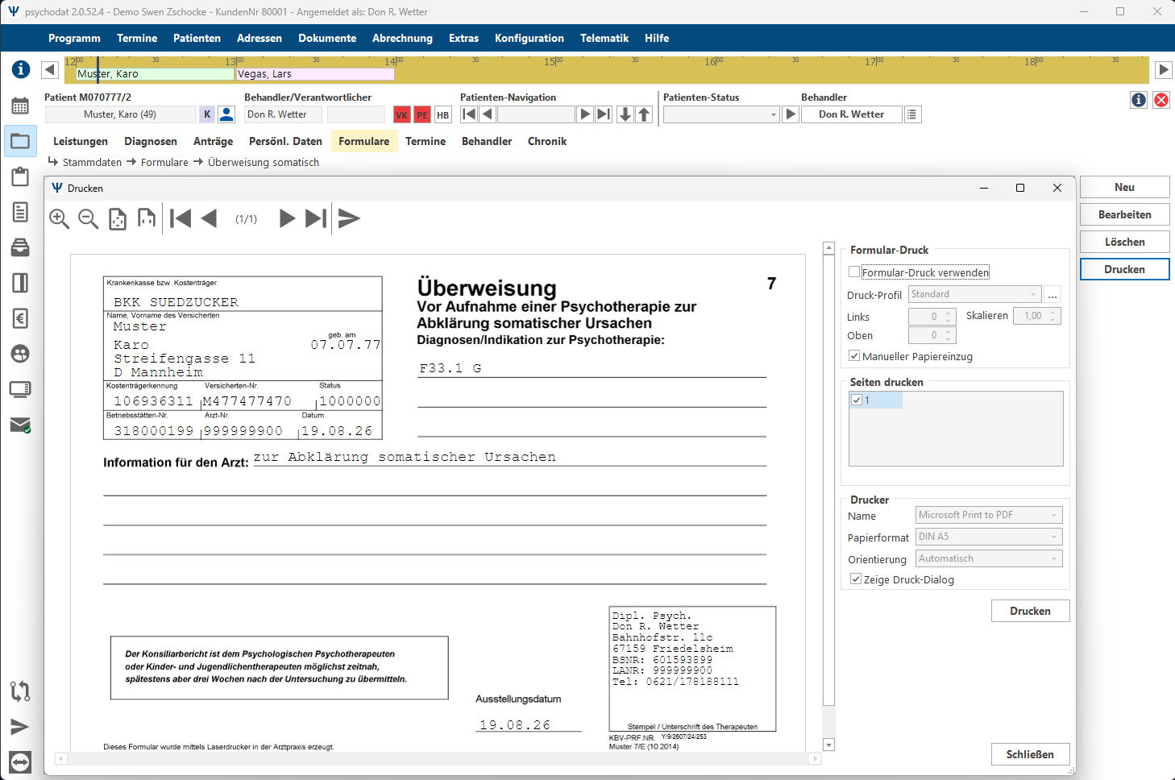Jump to last preview page
Image resolution: width=1175 pixels, height=780 pixels.
316,218
